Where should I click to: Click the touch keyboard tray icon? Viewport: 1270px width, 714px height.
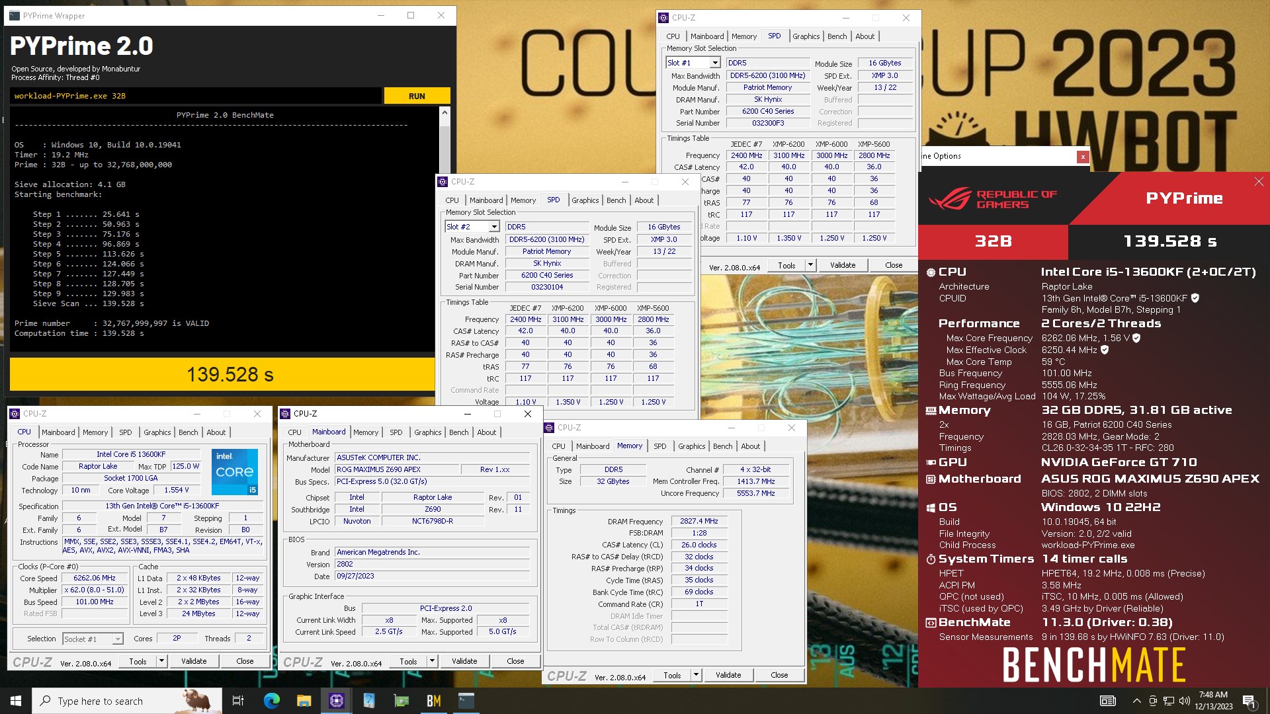pyautogui.click(x=1107, y=701)
